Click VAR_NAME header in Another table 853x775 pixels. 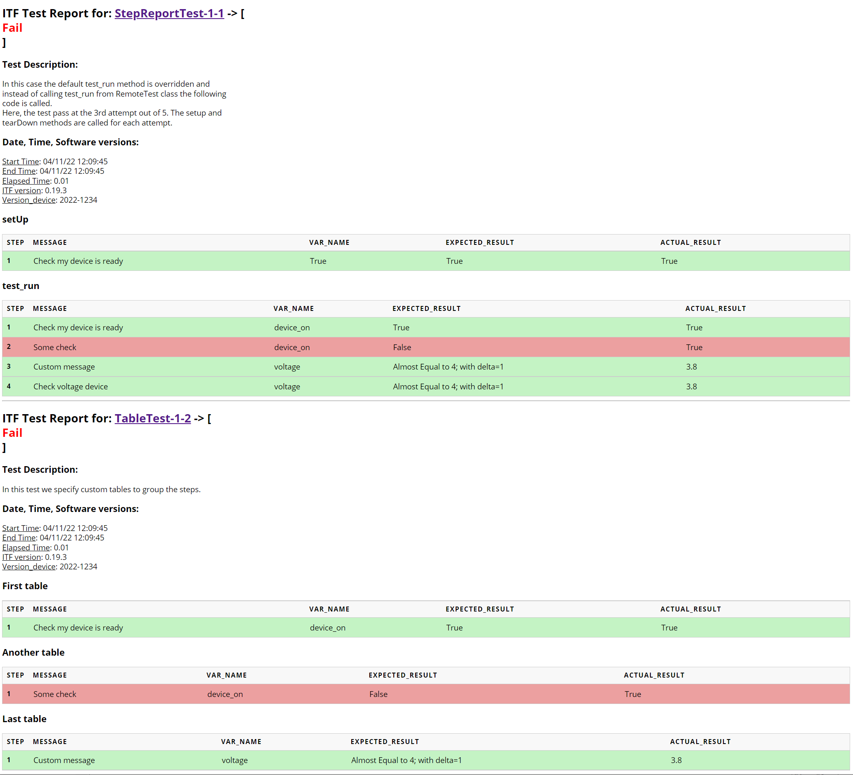(x=227, y=675)
